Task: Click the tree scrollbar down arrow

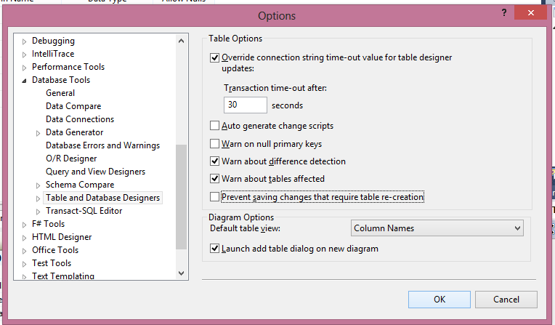Action: [x=182, y=273]
